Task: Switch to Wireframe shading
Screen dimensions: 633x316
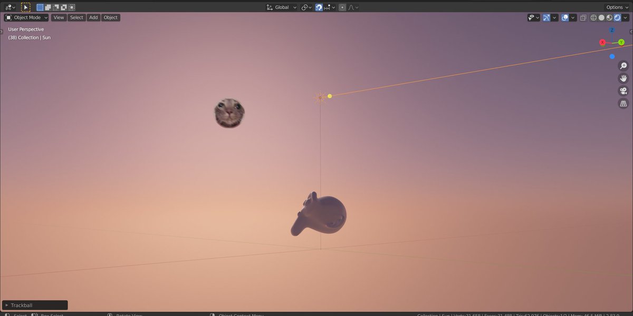Action: 593,17
